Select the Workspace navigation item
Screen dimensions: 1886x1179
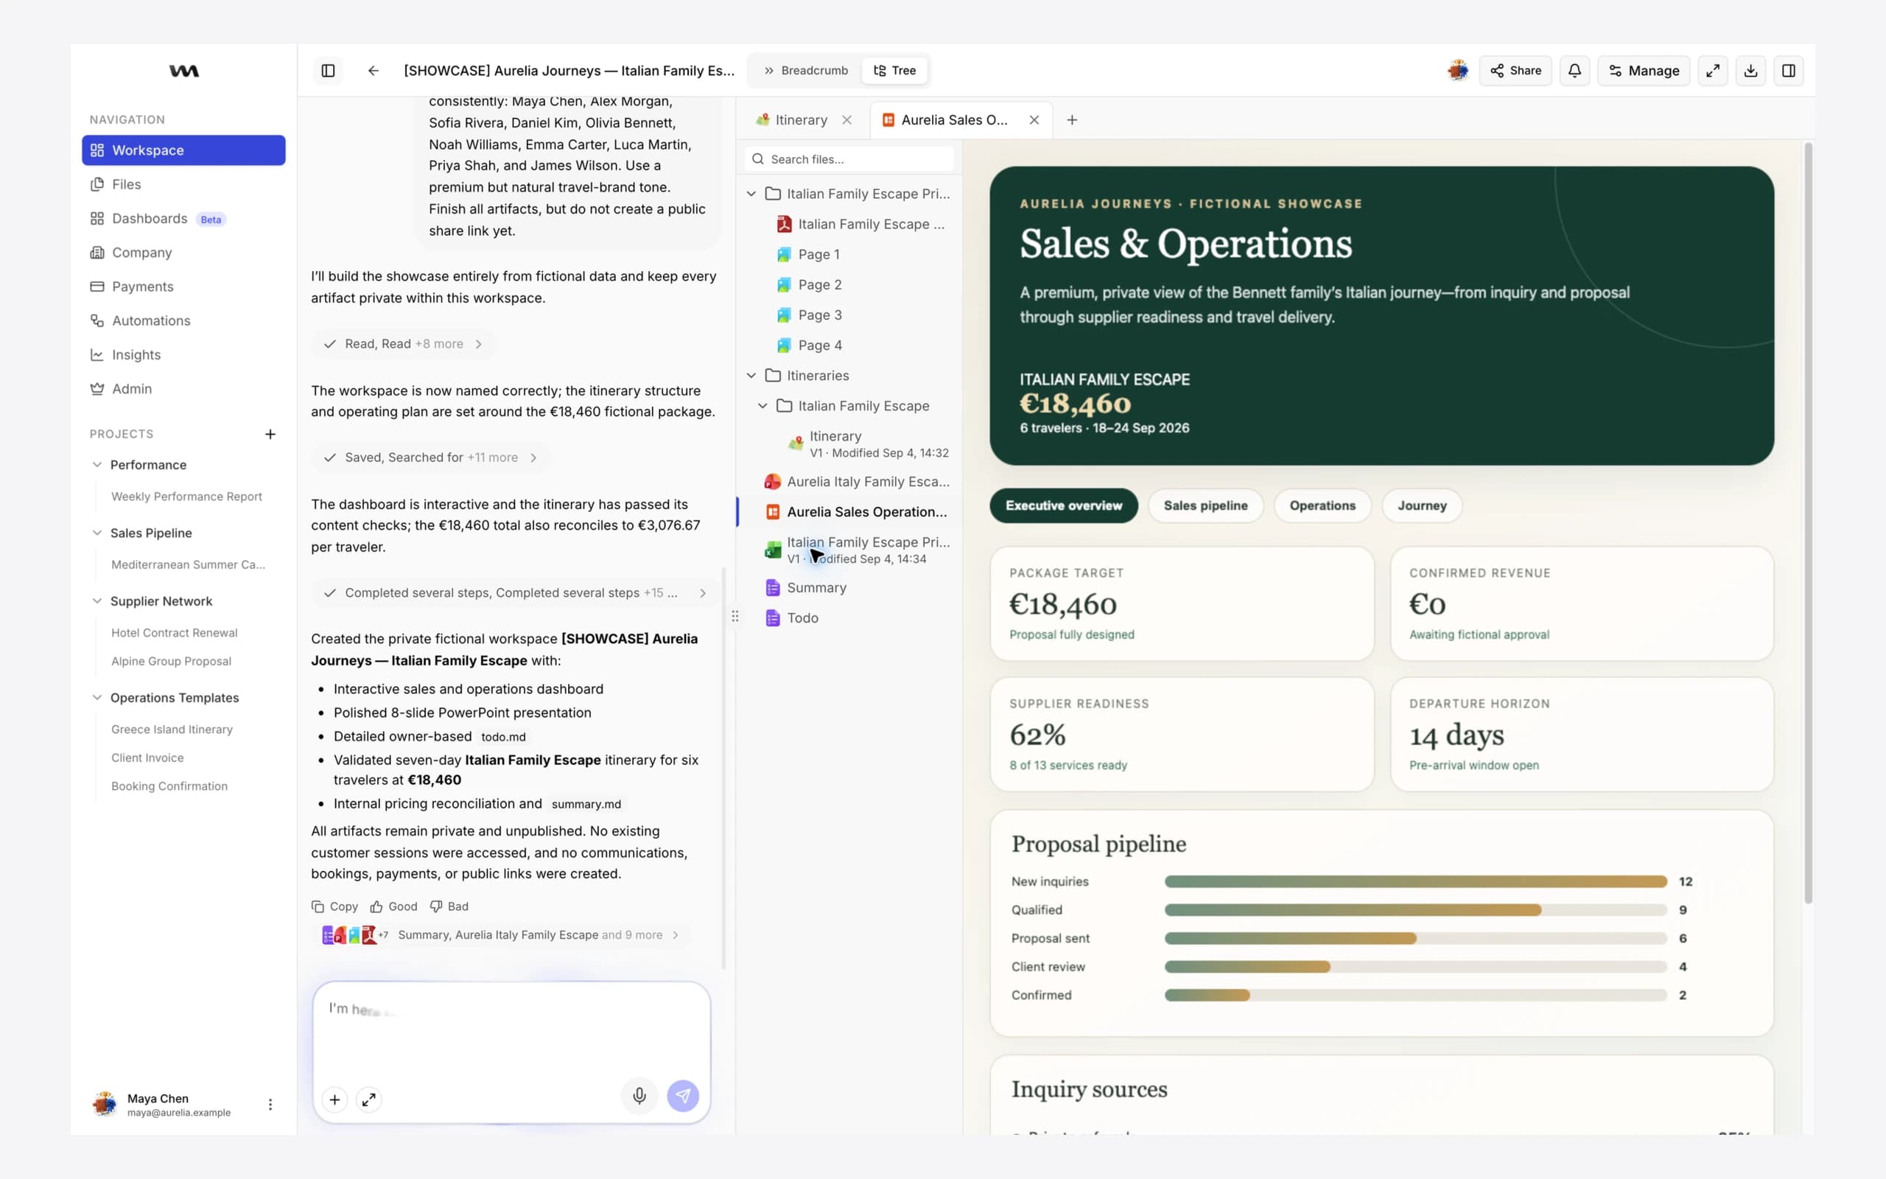point(184,150)
